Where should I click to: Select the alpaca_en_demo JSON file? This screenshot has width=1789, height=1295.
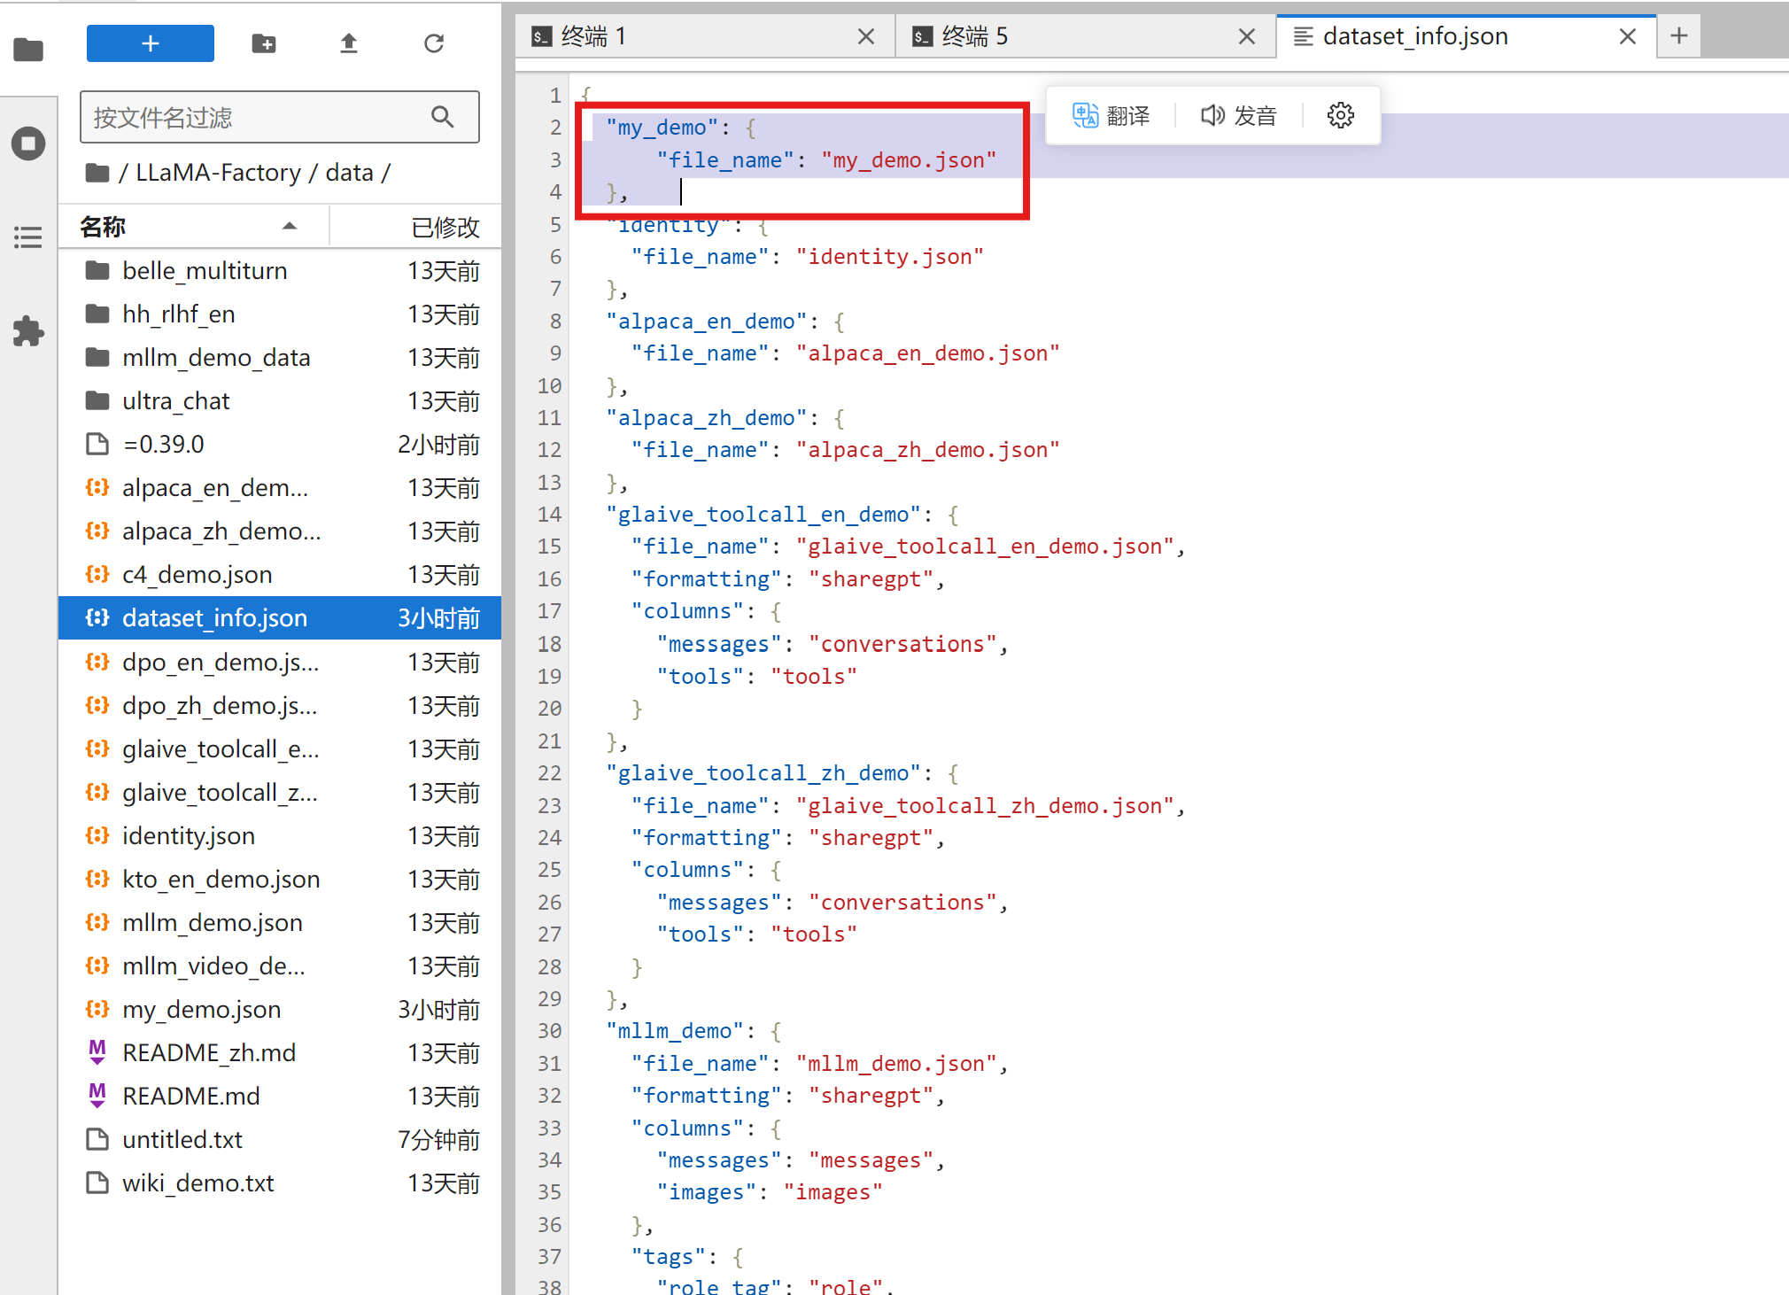280,488
